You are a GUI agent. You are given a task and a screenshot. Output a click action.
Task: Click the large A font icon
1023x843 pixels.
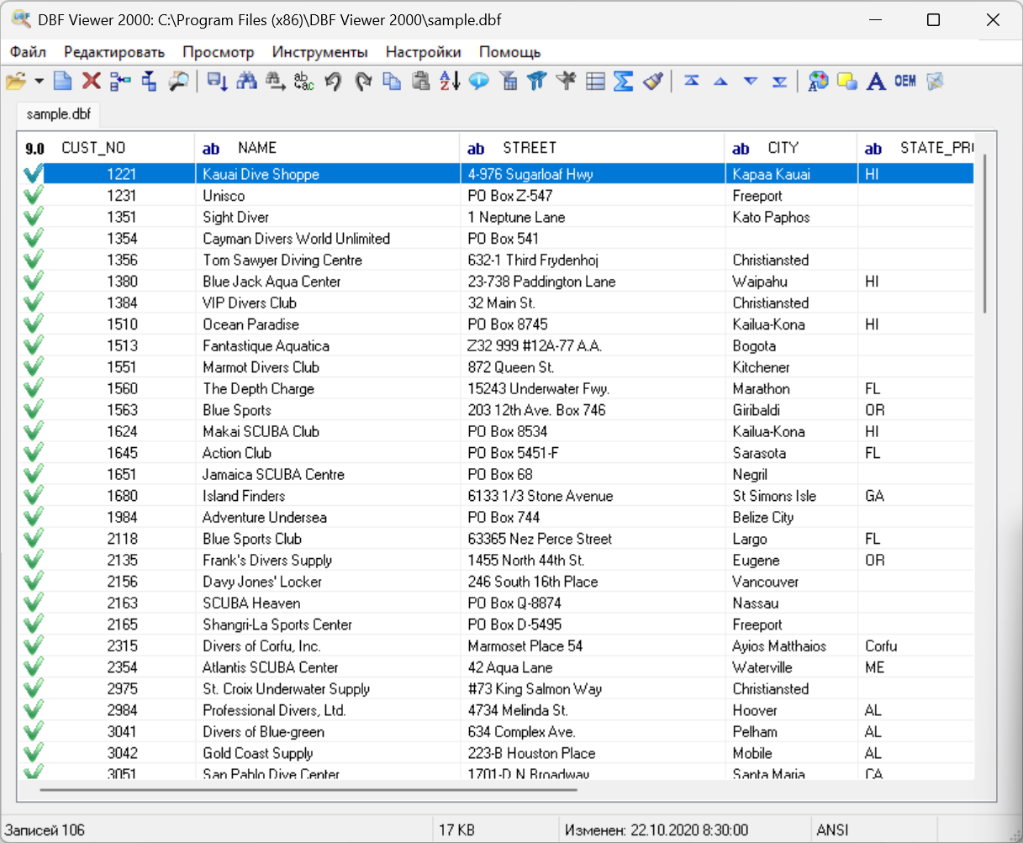coord(876,81)
